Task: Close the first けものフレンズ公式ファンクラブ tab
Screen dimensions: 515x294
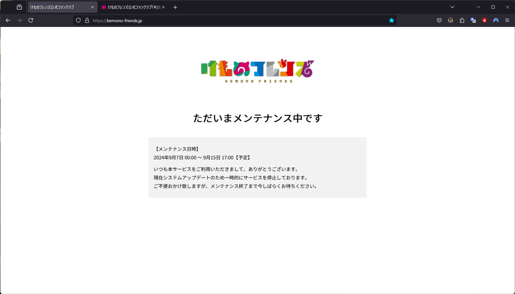Action: pos(92,7)
